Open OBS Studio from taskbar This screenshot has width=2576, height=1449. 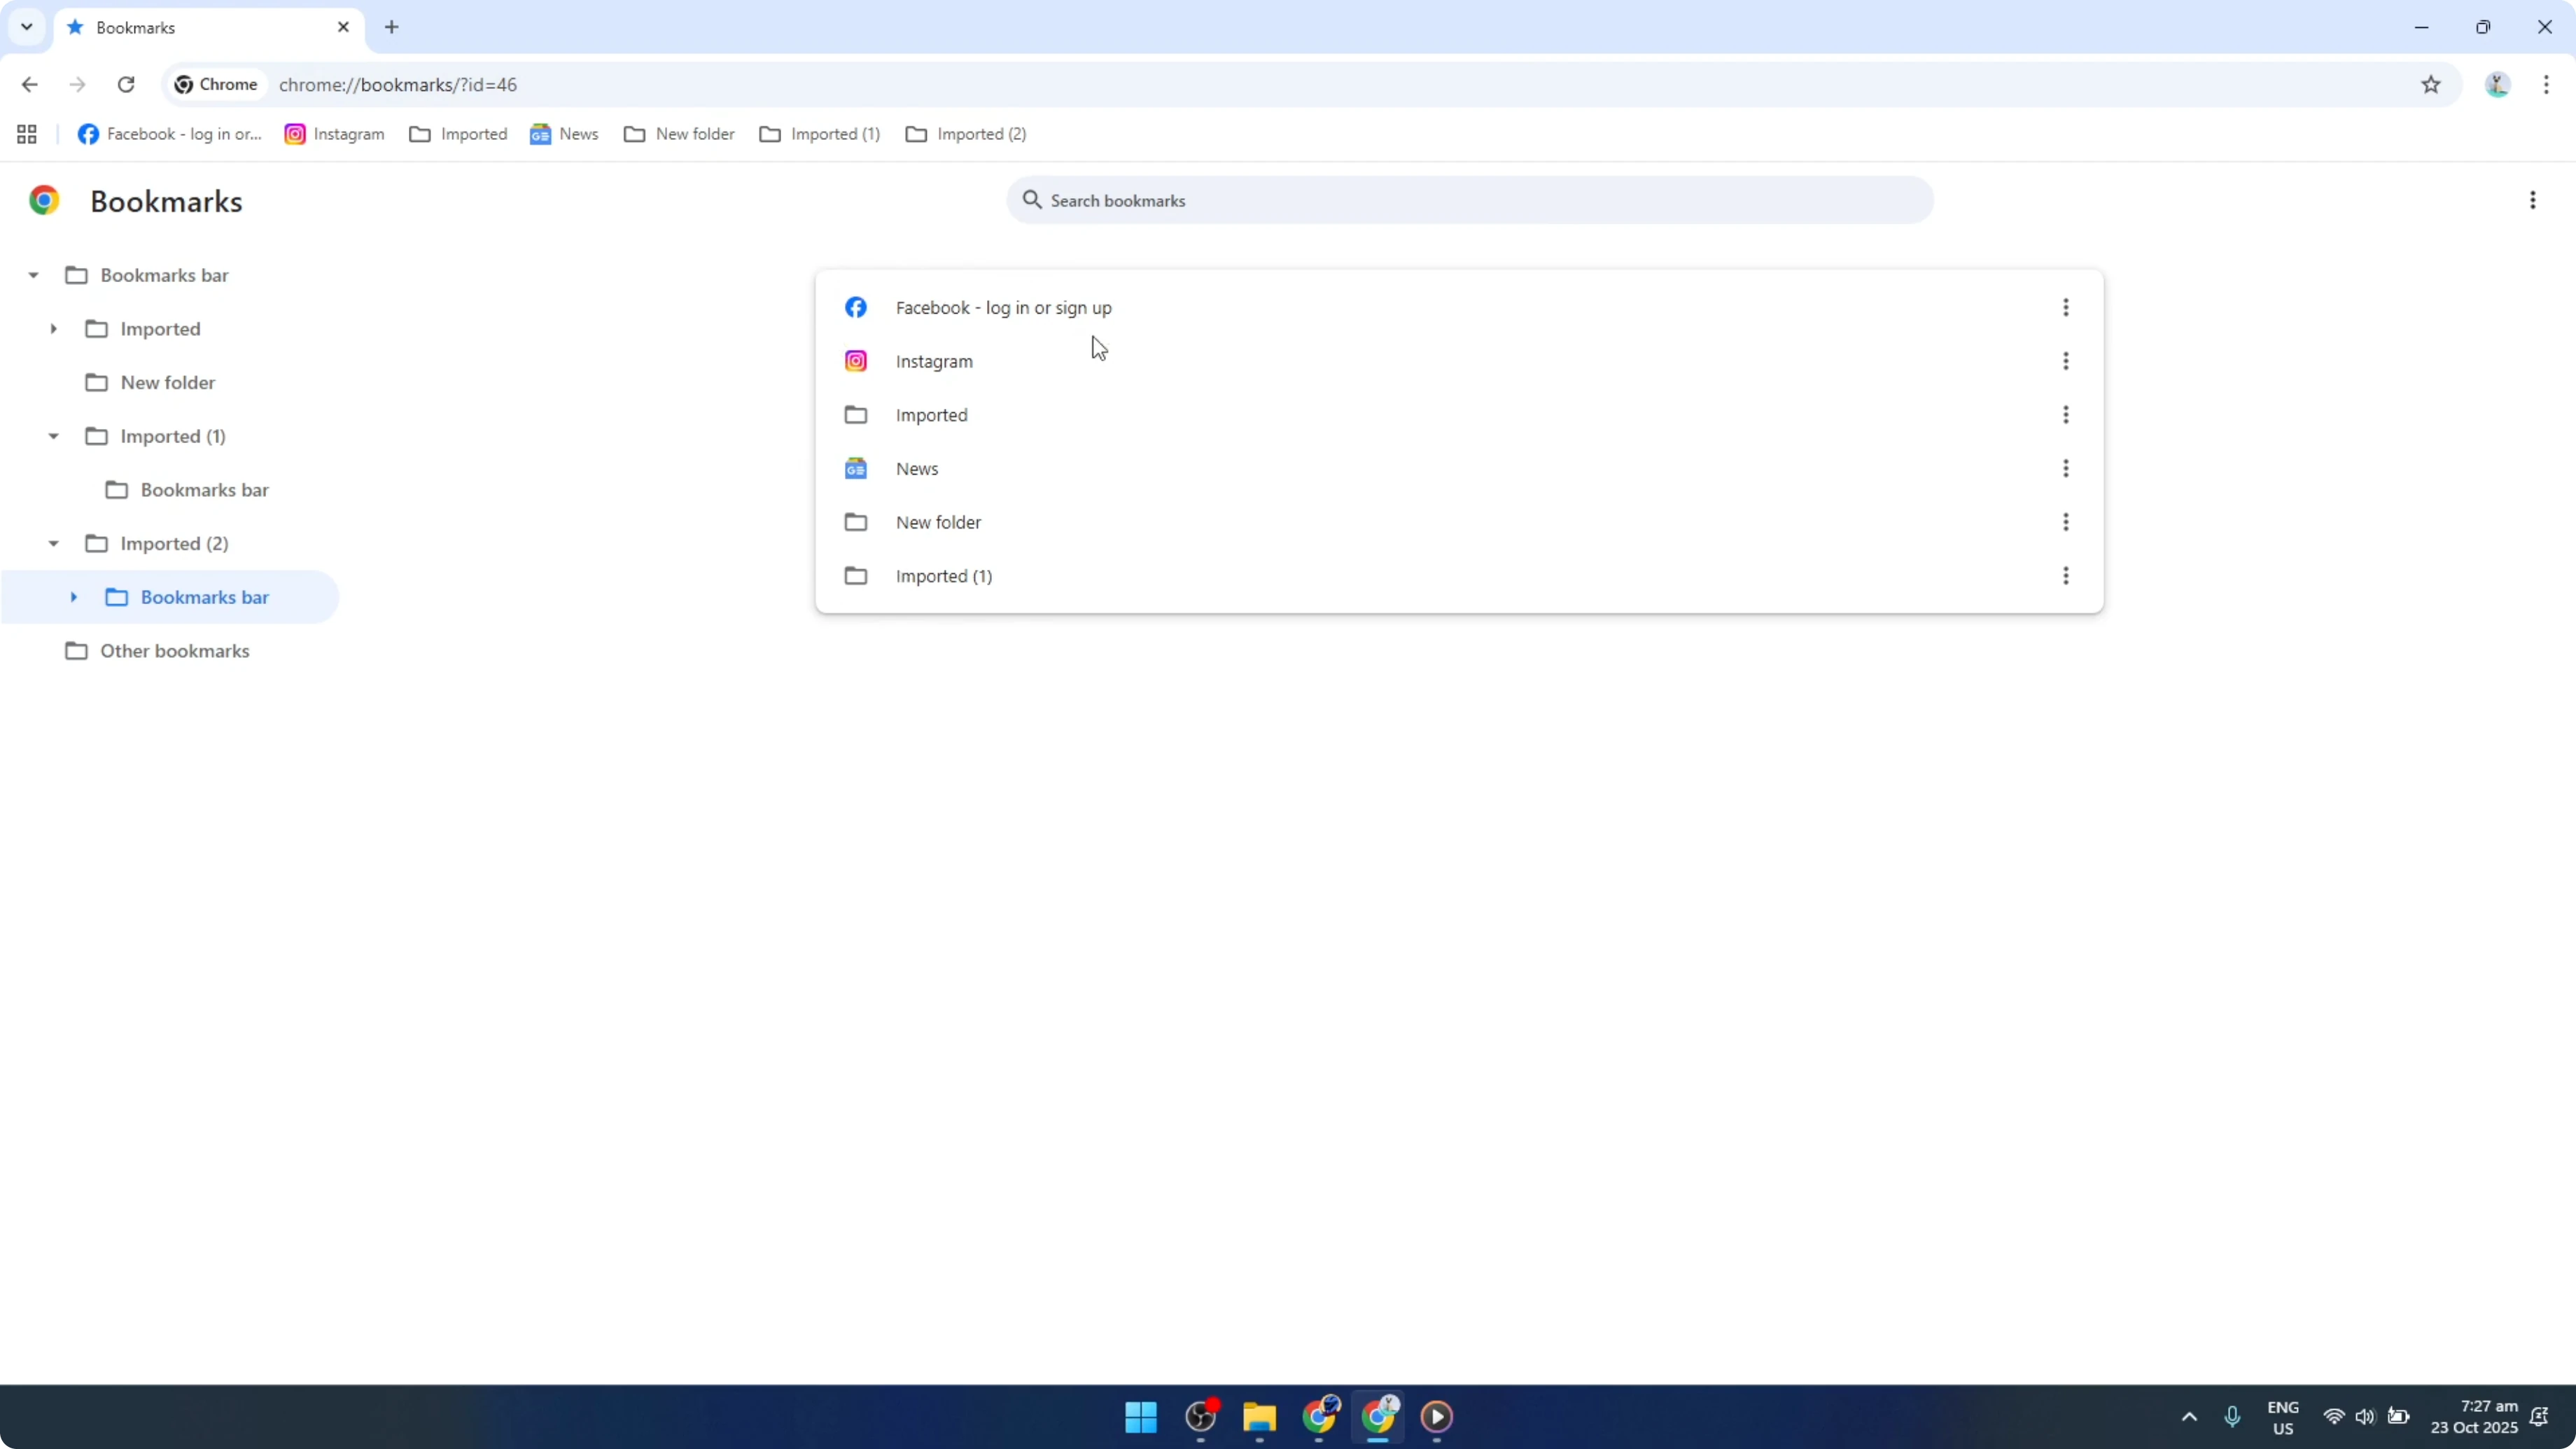[1200, 1417]
